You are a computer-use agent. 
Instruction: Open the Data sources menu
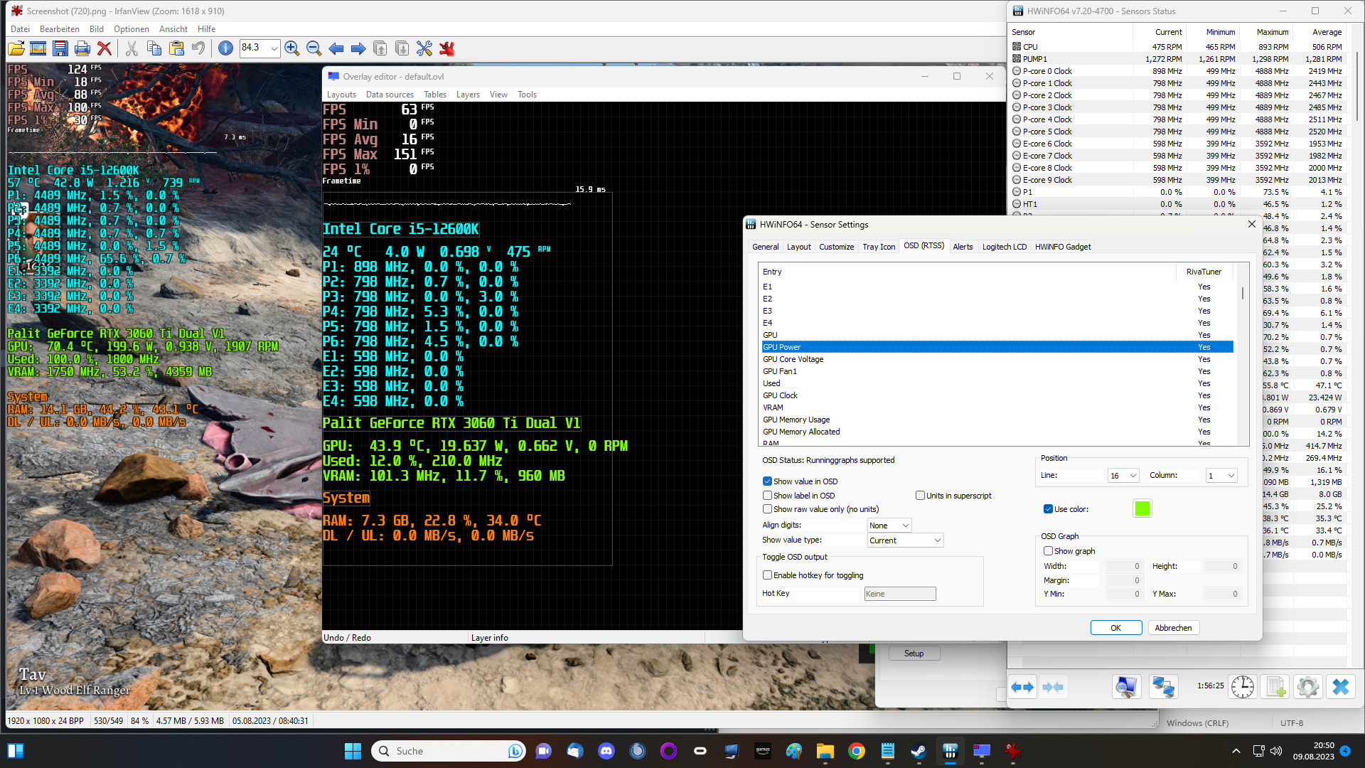click(x=390, y=95)
